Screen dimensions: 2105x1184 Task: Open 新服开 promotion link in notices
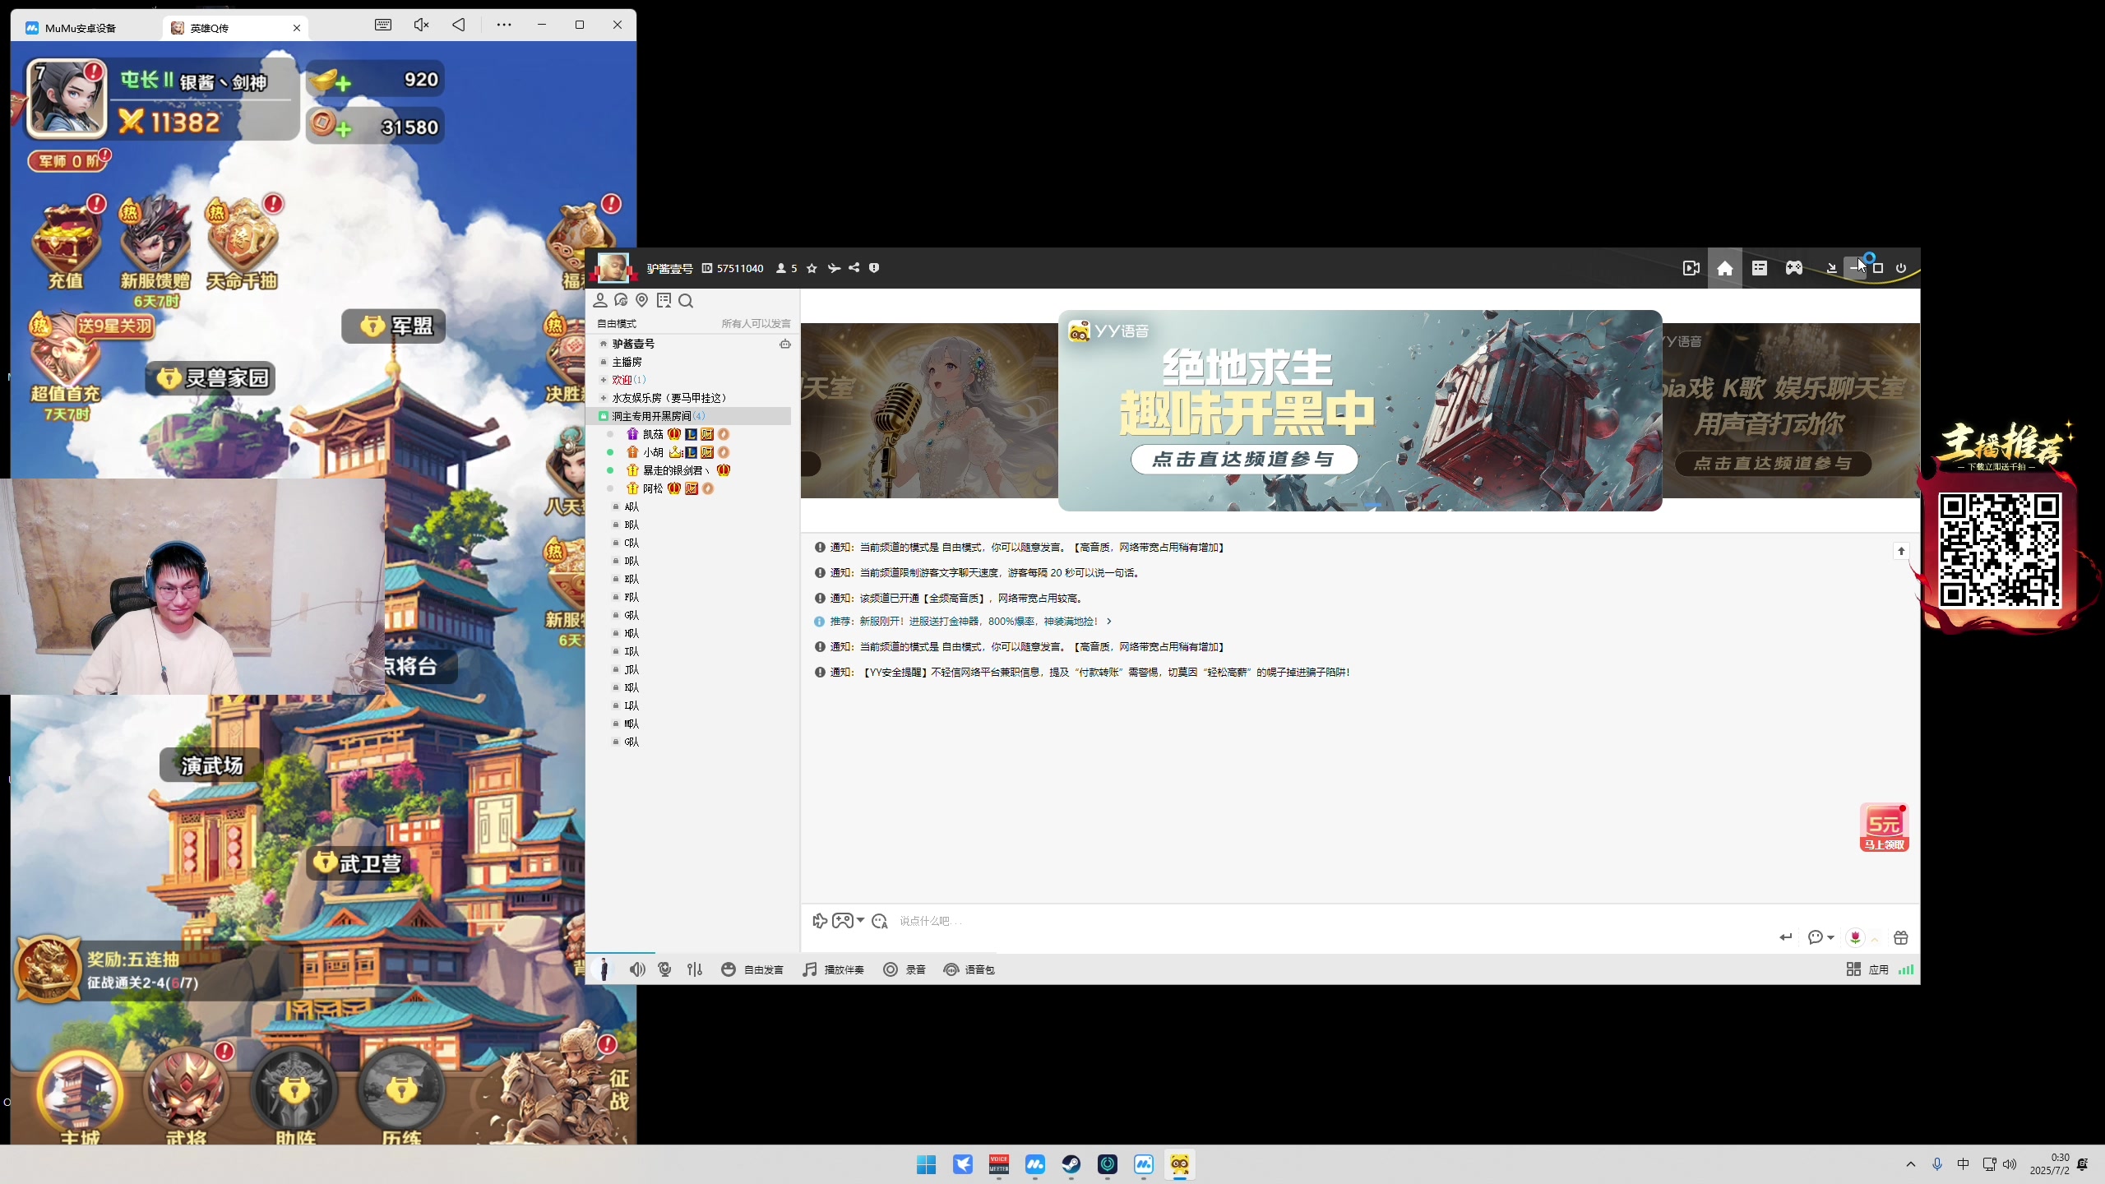(x=977, y=622)
